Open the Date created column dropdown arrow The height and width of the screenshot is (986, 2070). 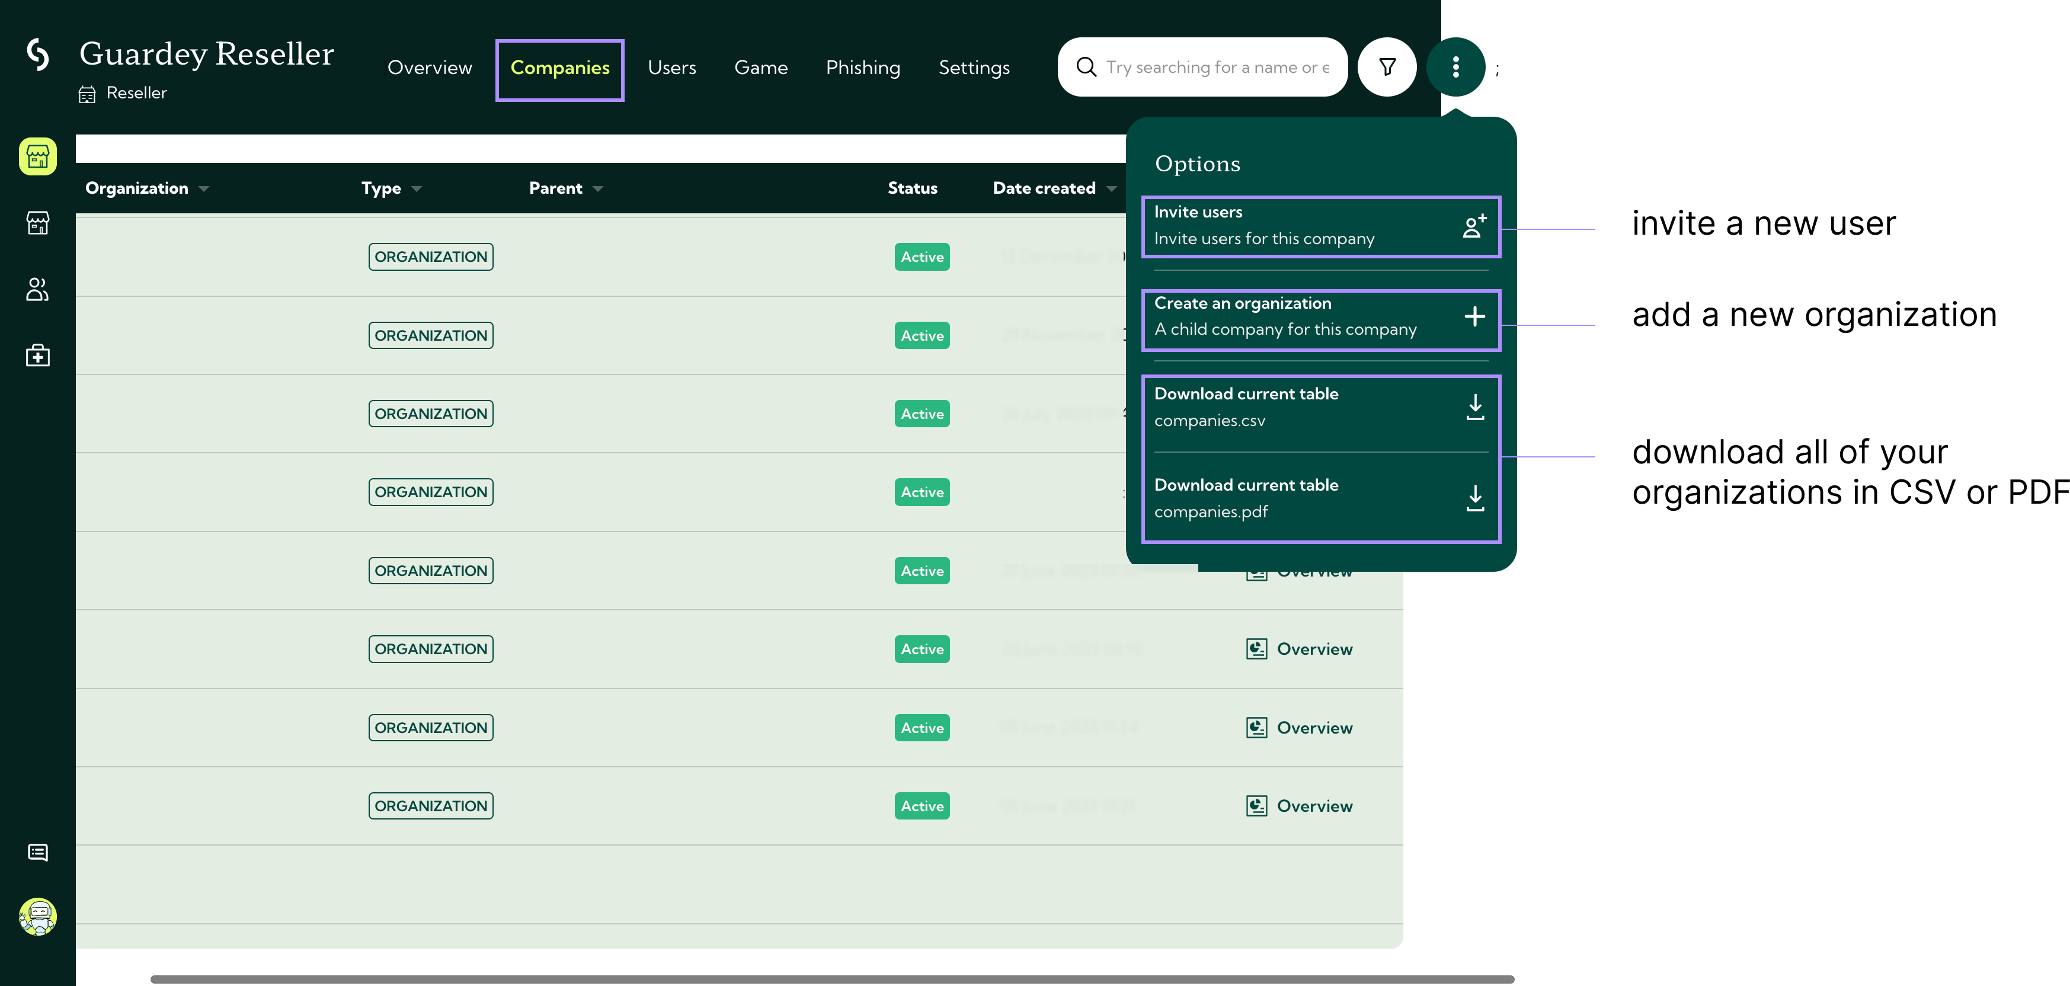pos(1111,189)
